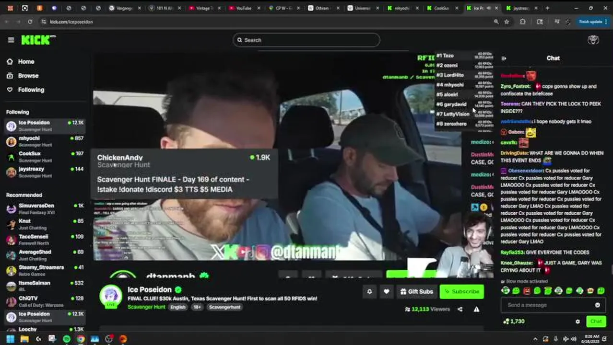
Task: Report stream using warning triangle icon
Action: [x=476, y=310]
